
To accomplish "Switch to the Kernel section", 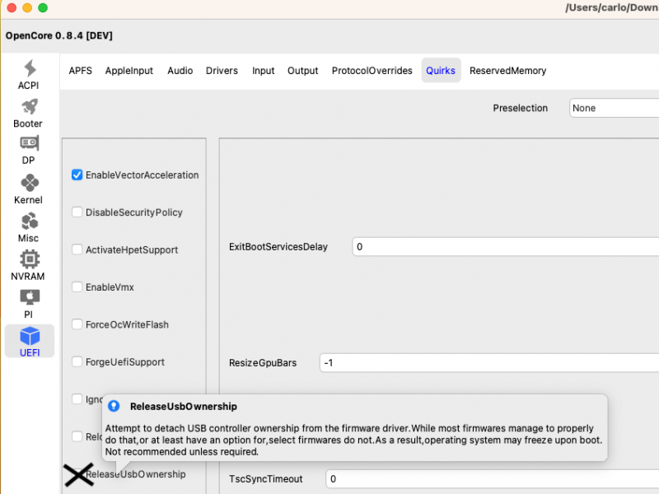I will [x=28, y=190].
